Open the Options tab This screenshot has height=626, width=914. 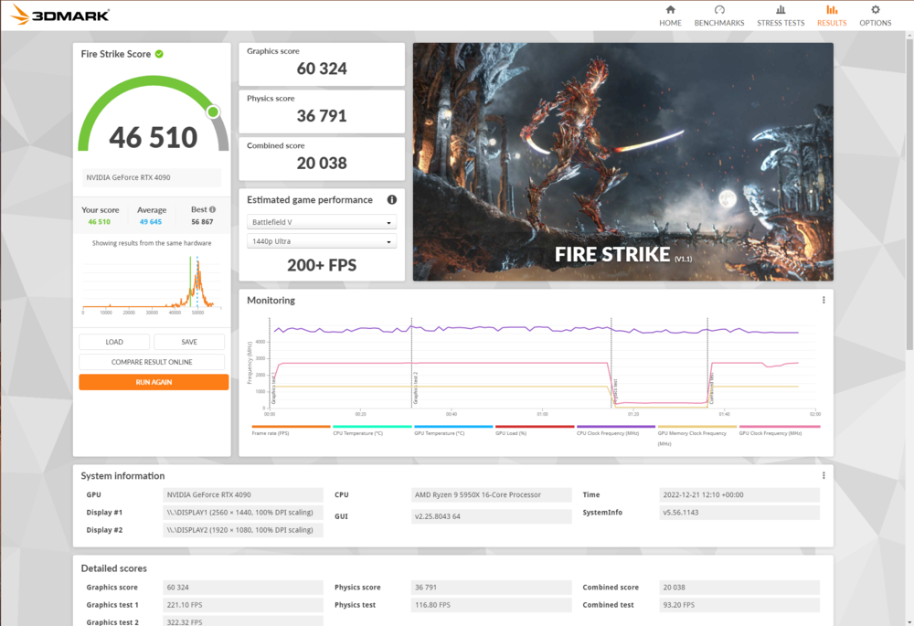pos(875,16)
